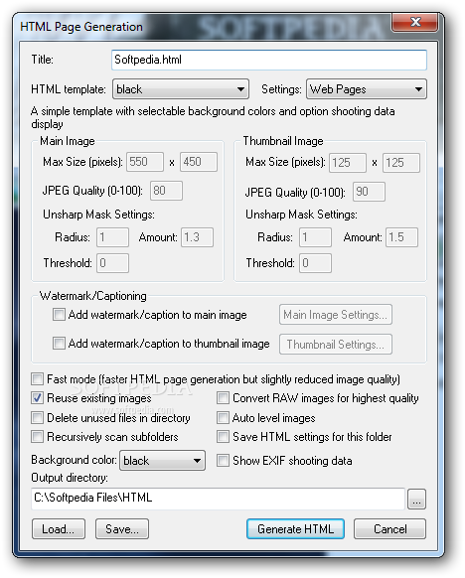Click the Output directory path field
This screenshot has width=465, height=578.
pyautogui.click(x=218, y=499)
